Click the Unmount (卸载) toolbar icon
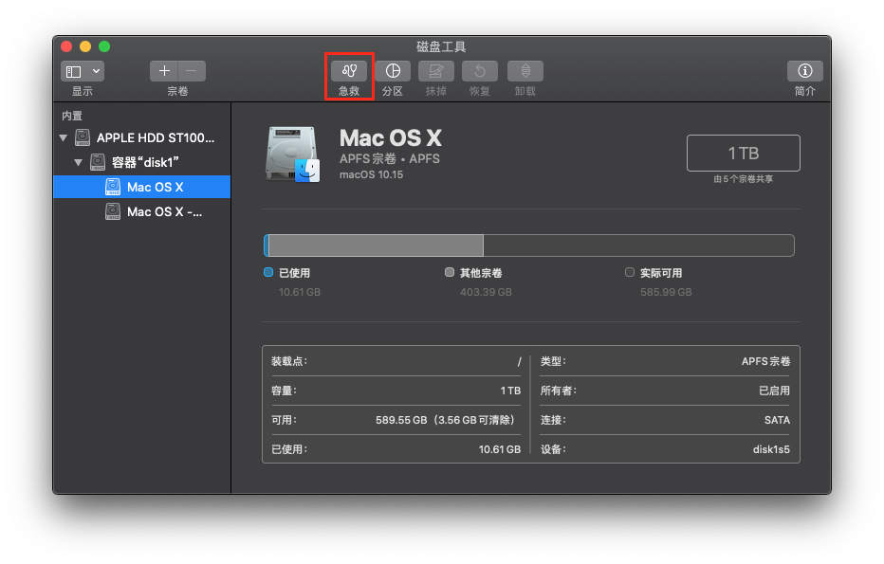 (525, 71)
